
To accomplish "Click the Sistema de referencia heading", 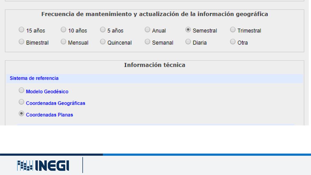I will point(34,78).
